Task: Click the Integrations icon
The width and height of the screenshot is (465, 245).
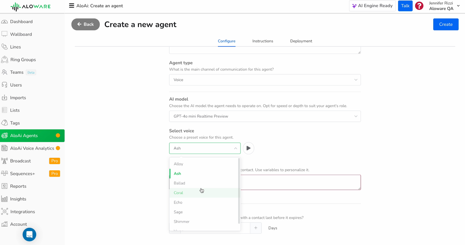Action: 4,212
